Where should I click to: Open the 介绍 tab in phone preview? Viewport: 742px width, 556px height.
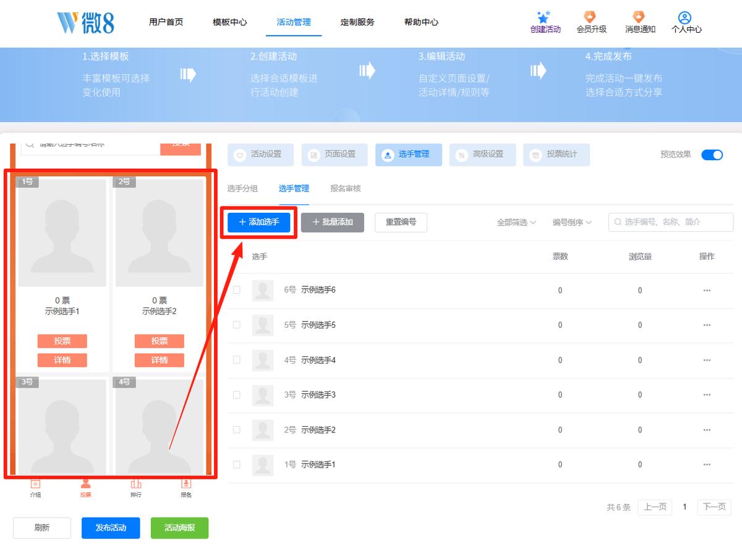coord(36,487)
